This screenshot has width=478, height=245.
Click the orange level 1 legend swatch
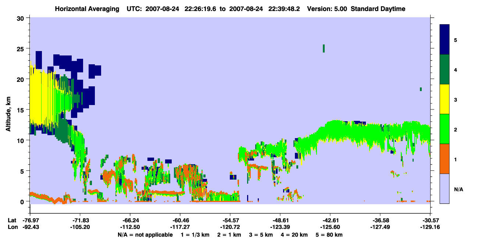pos(445,159)
